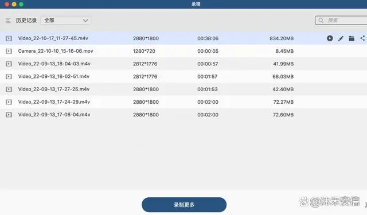
Task: Select the row Video_22-10-17_11-27-45.m4v
Action: (x=183, y=38)
